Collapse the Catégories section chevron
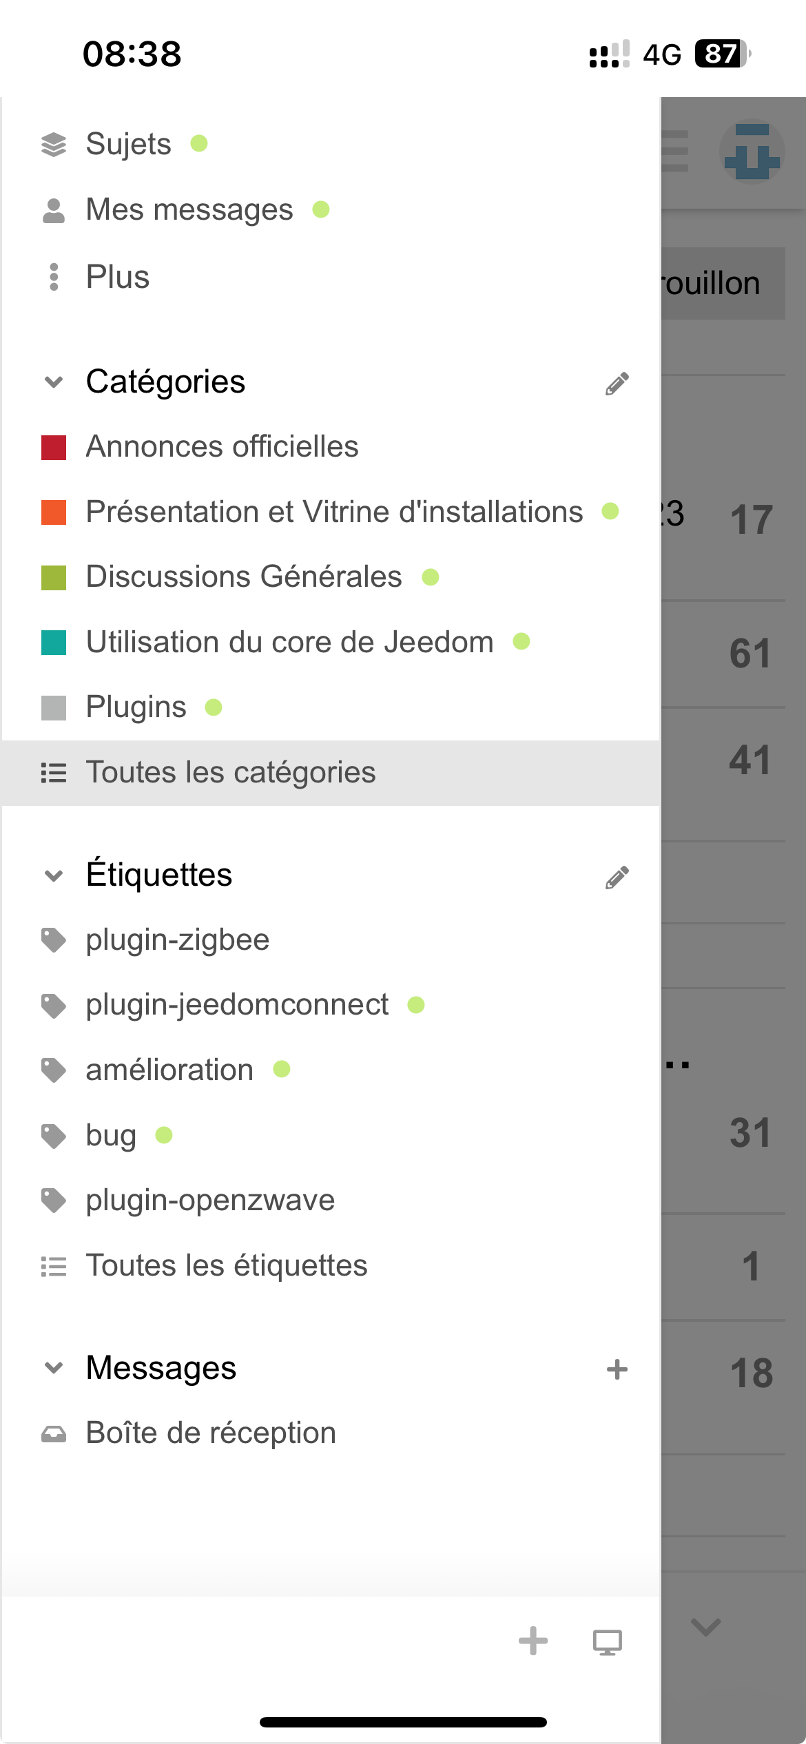This screenshot has height=1744, width=806. pos(54,382)
